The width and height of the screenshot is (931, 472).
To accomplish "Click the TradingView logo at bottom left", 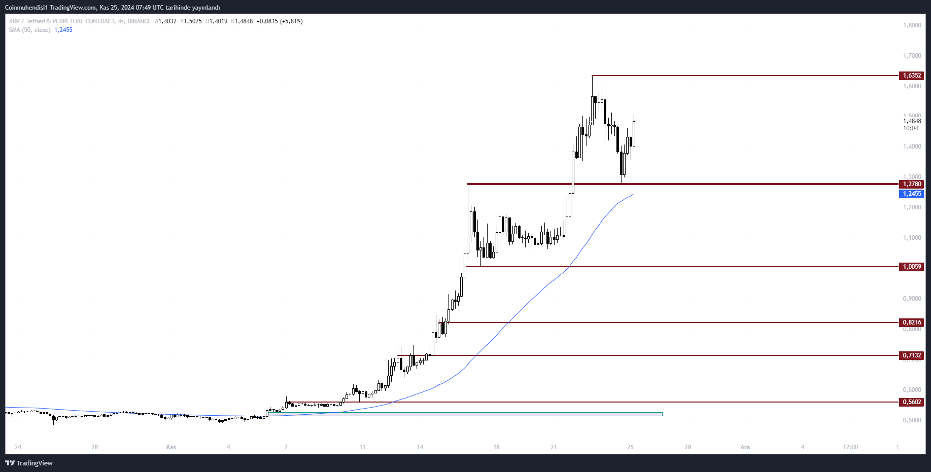I will (29, 463).
